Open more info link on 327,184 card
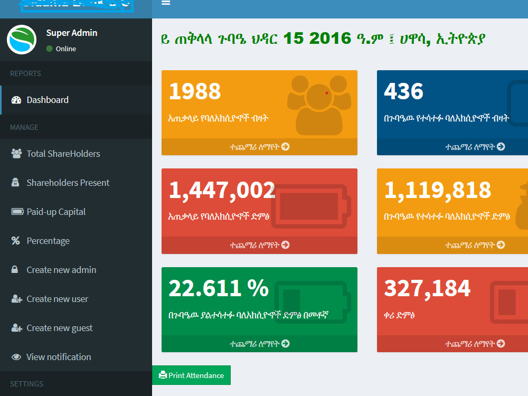 [475, 344]
